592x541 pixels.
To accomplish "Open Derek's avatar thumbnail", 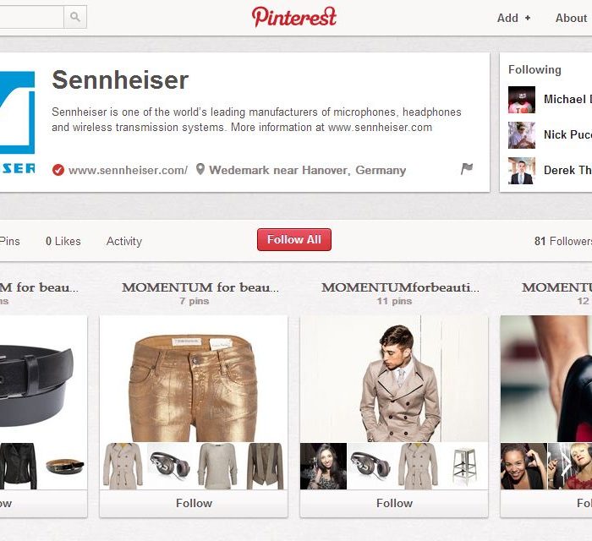I will 522,171.
